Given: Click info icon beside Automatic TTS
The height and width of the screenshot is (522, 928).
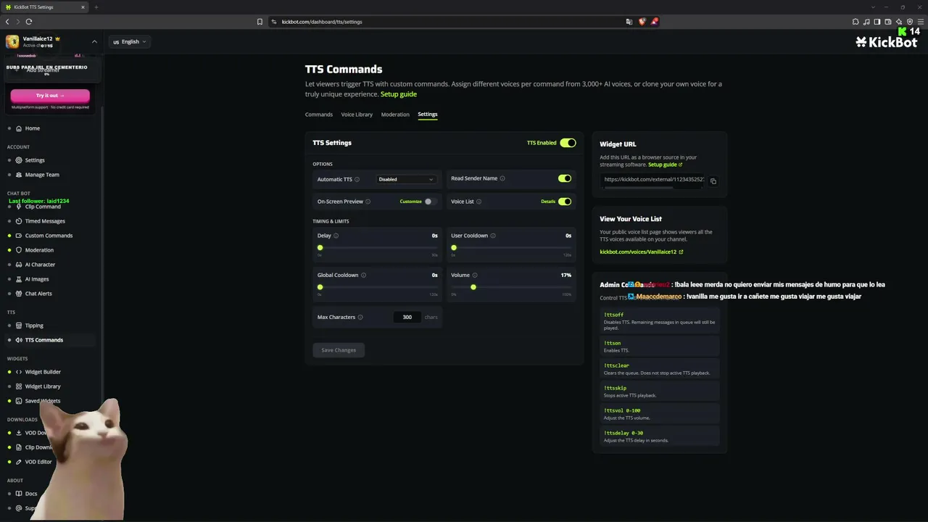Looking at the screenshot, I should click(357, 179).
